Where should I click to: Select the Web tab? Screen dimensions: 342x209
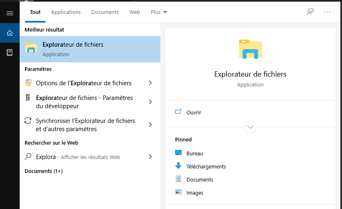point(135,12)
